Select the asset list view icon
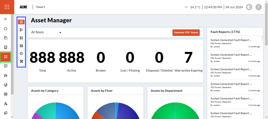This screenshot has width=268, height=119. tap(21, 30)
